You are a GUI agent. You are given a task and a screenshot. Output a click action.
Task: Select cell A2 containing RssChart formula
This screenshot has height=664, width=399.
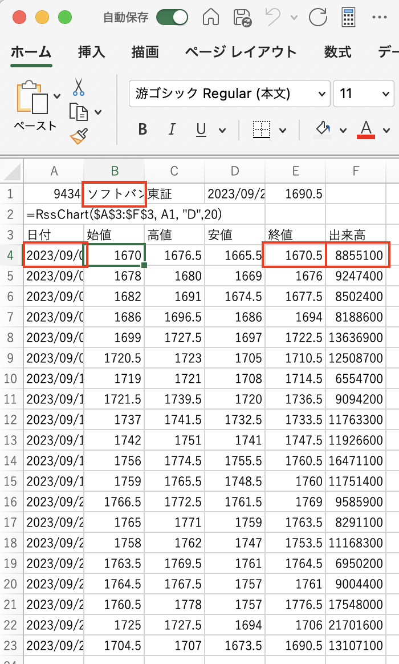tap(54, 214)
